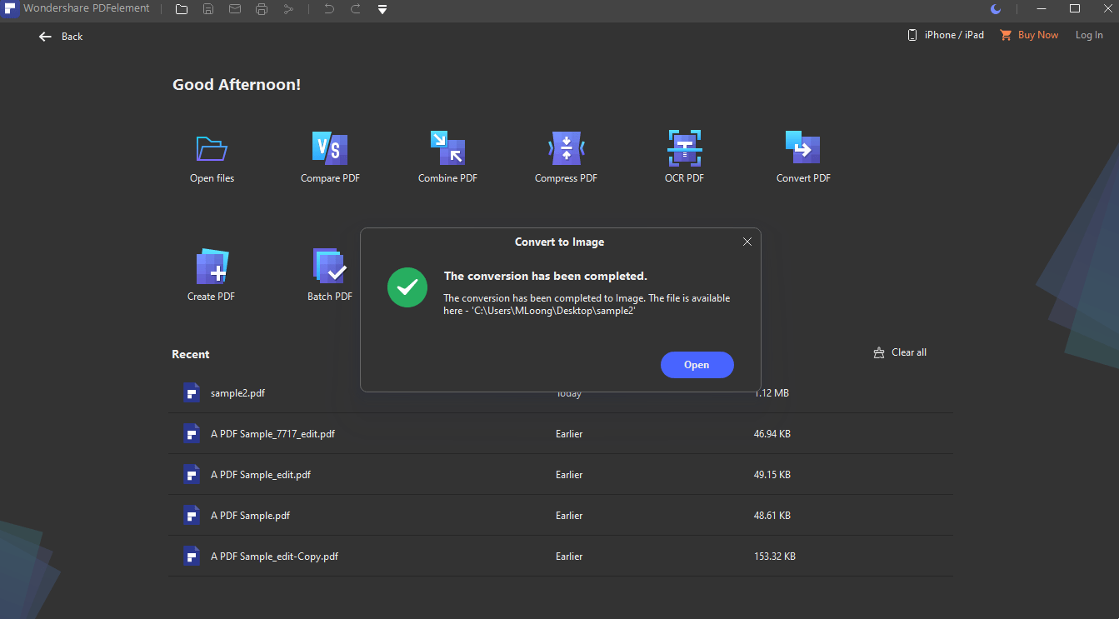Open the Combine PDF tool

coord(447,149)
